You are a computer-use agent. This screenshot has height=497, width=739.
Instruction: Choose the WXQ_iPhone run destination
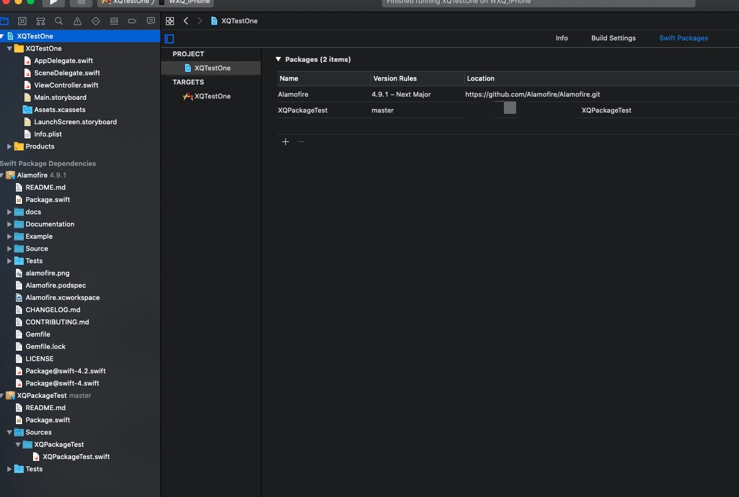pyautogui.click(x=185, y=2)
